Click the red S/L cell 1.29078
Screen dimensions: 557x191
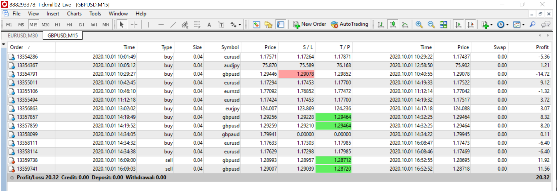tap(297, 74)
